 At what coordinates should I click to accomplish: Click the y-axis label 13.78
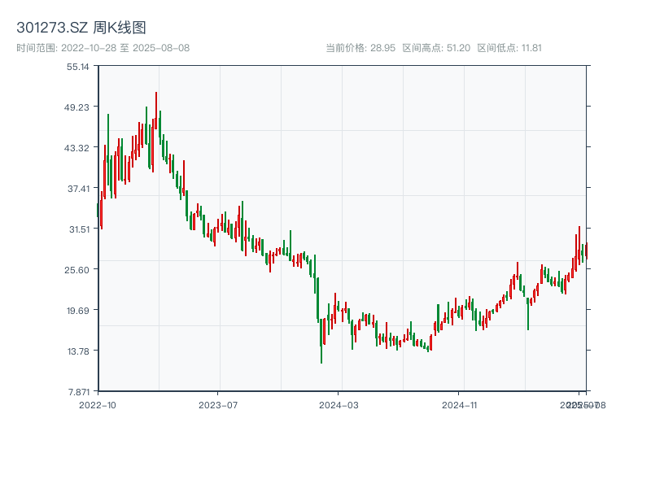(78, 351)
